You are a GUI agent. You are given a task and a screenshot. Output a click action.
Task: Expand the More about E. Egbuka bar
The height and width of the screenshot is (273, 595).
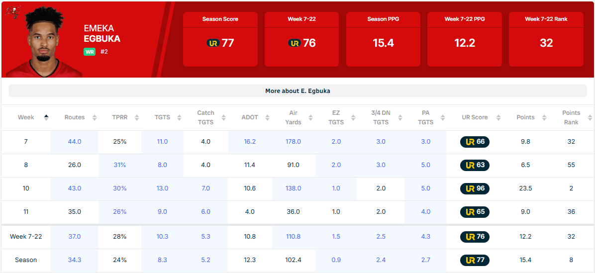(297, 91)
